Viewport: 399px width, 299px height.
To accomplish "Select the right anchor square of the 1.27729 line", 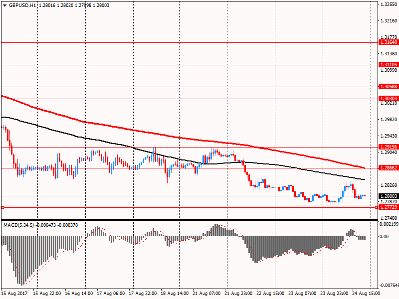I will (x=377, y=208).
